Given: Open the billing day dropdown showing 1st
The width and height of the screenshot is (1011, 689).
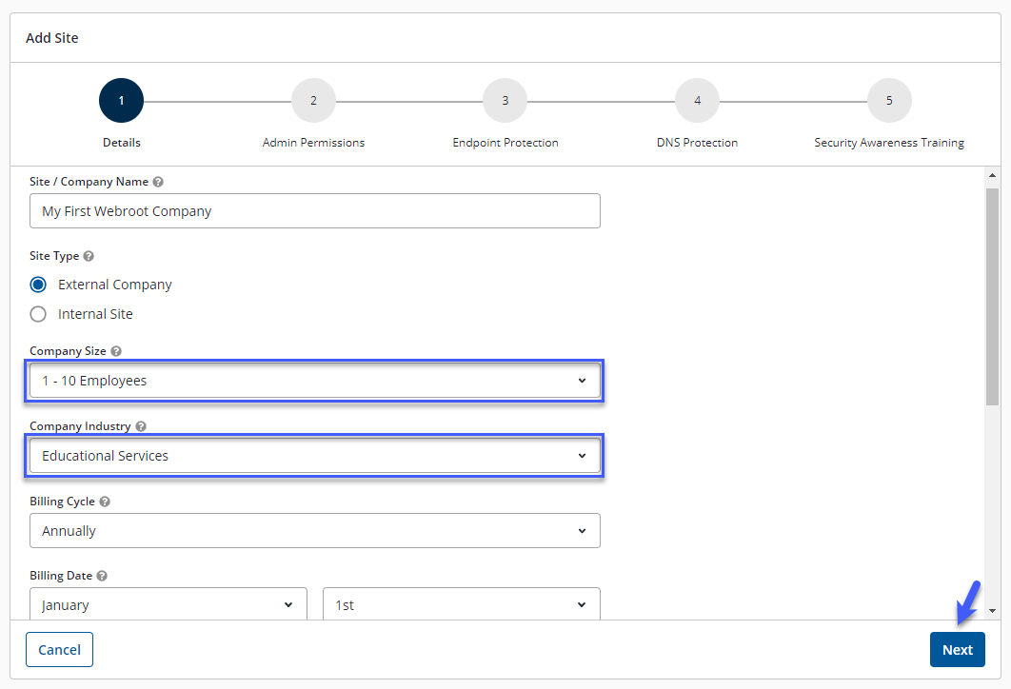Looking at the screenshot, I should [x=462, y=604].
